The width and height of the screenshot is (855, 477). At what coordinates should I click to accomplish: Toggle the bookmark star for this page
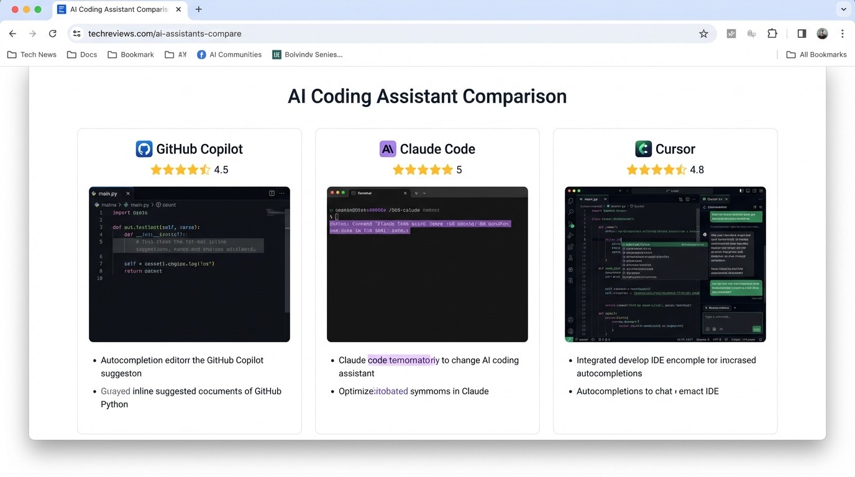click(704, 34)
